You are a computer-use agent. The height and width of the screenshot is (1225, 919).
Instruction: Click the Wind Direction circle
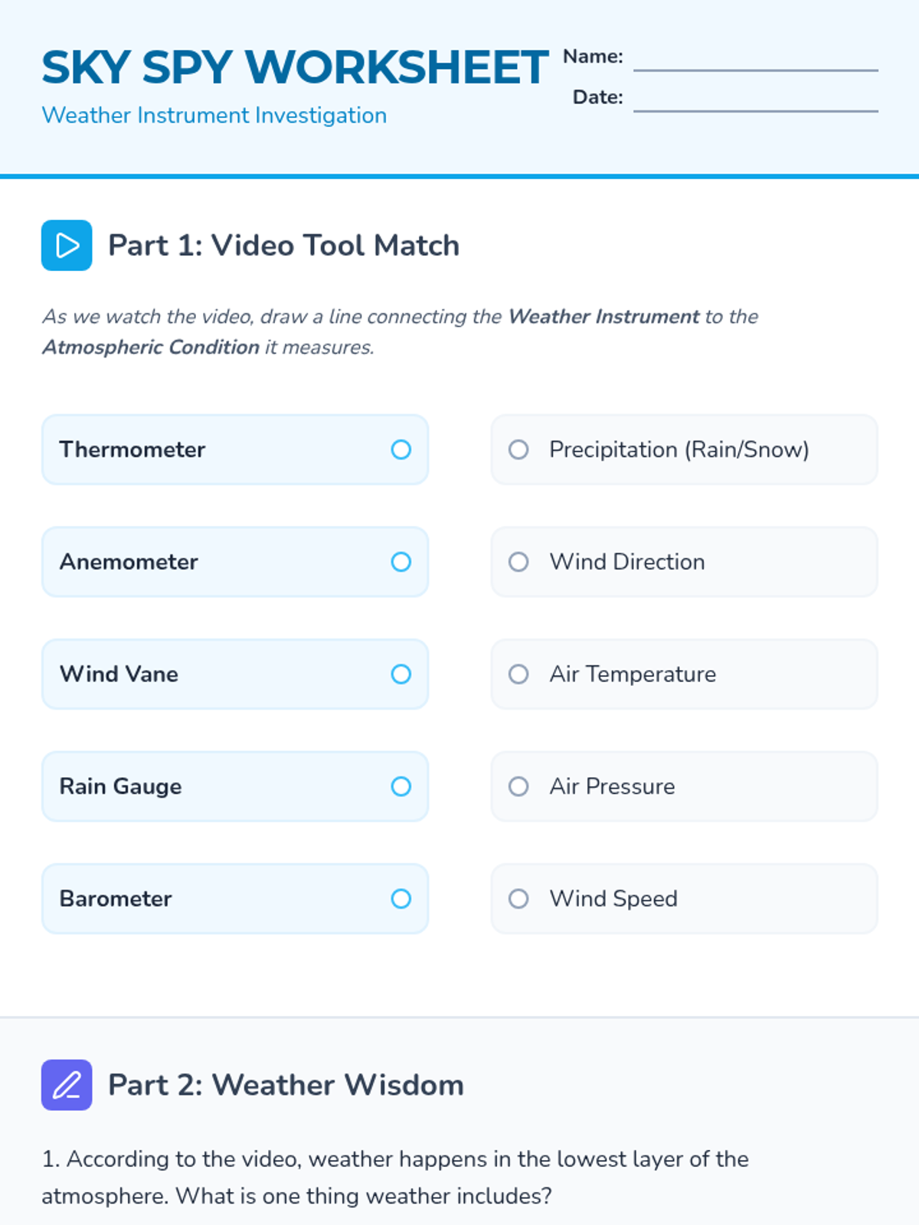click(518, 562)
